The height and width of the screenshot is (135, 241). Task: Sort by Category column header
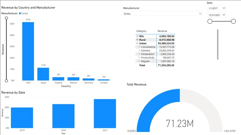point(141,31)
